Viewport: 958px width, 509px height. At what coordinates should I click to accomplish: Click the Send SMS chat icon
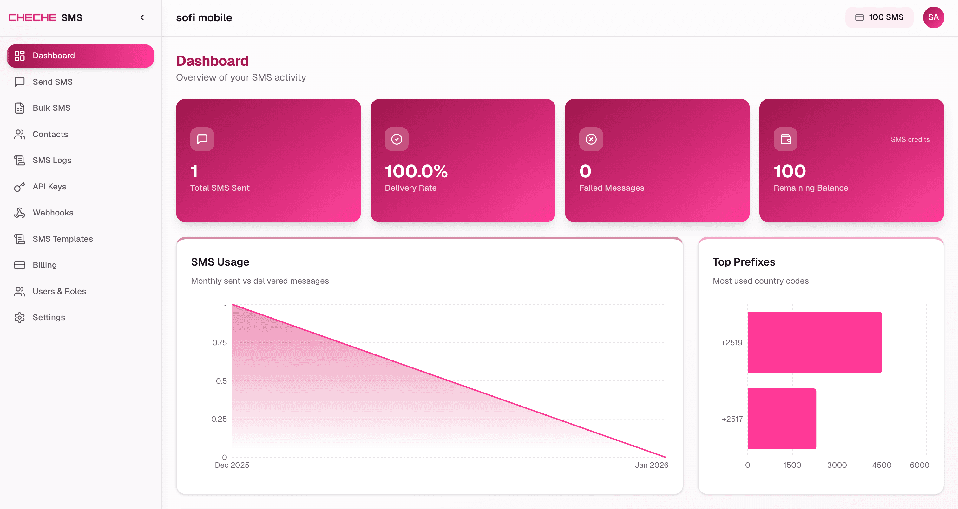[x=19, y=82]
